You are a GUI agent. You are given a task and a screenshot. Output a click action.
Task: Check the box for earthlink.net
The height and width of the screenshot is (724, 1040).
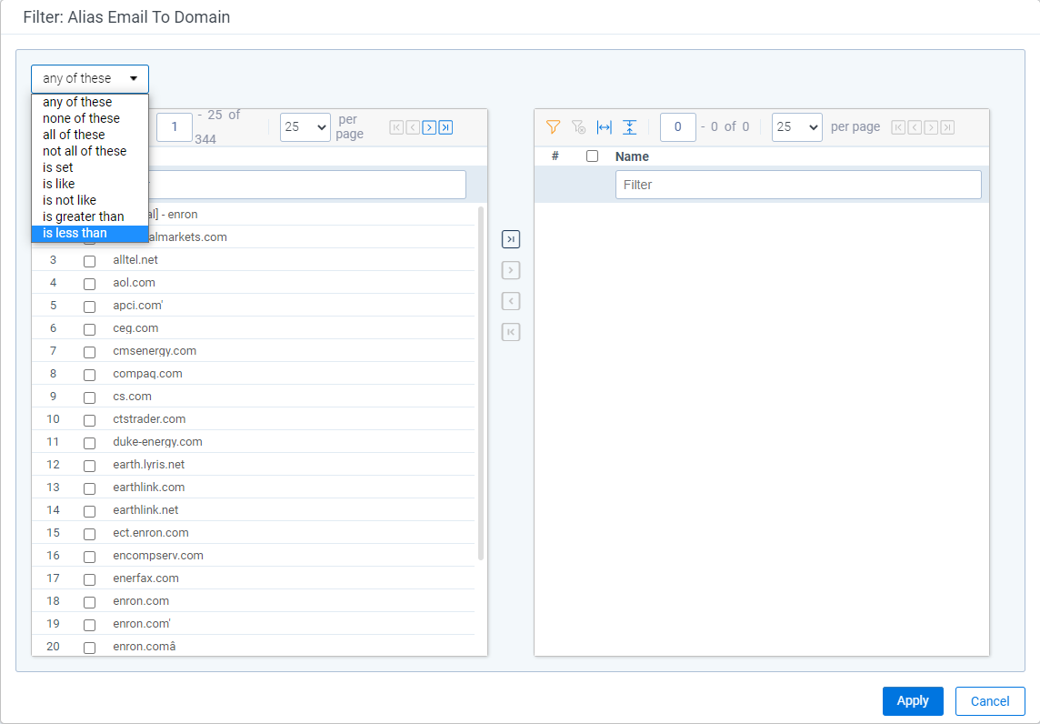coord(89,512)
